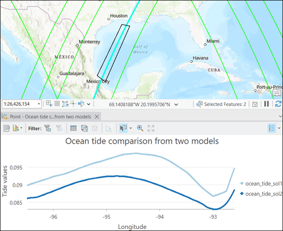
Task: Close the Ocean tide chart tab
Action: [x=97, y=116]
